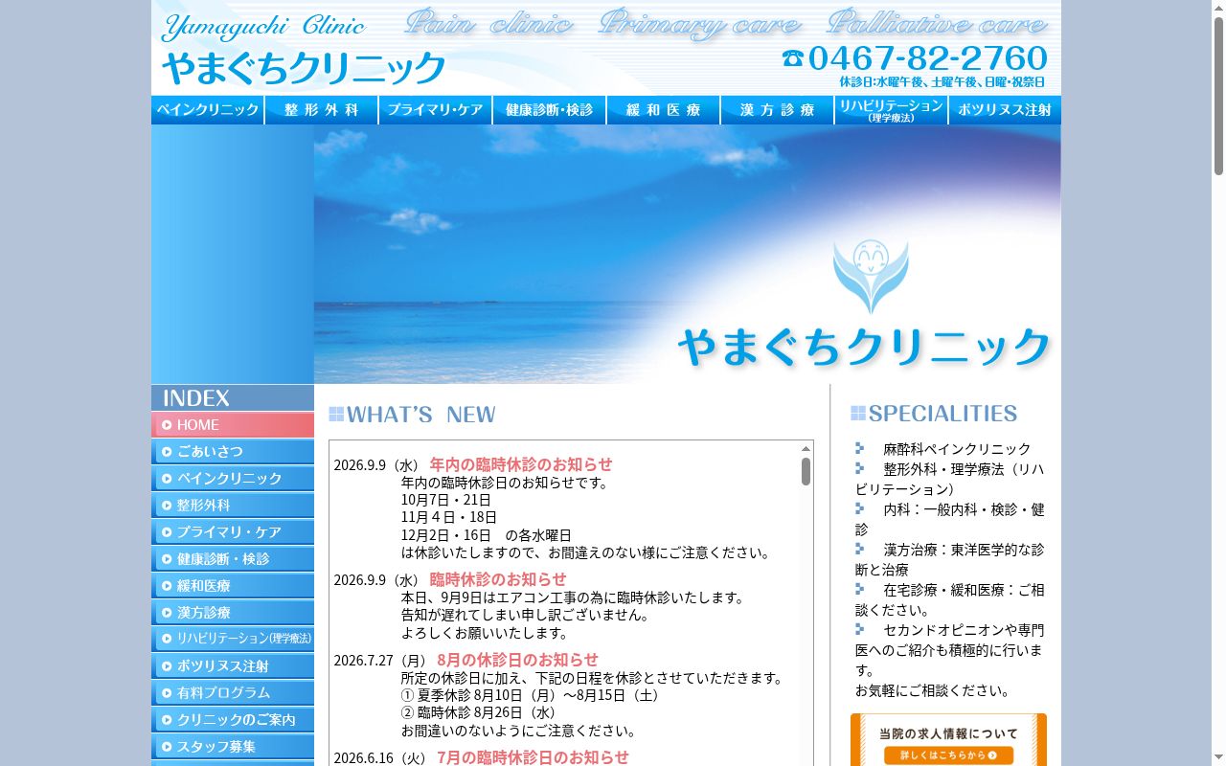Screen dimensions: 1226x766
Task: Open 整形外科 in the top navigation bar
Action: 322,110
